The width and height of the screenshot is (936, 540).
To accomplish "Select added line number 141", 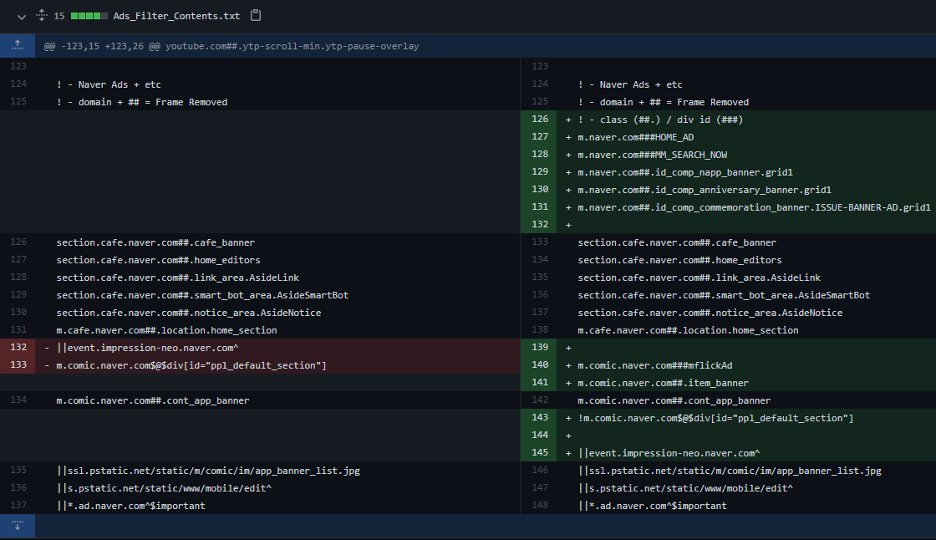I will pos(540,382).
